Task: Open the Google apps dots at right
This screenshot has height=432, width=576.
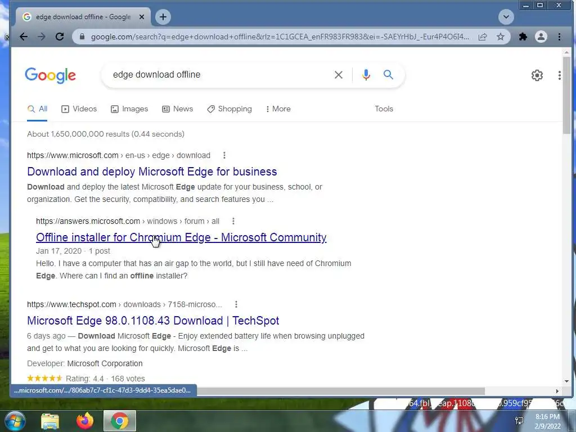Action: pyautogui.click(x=559, y=75)
